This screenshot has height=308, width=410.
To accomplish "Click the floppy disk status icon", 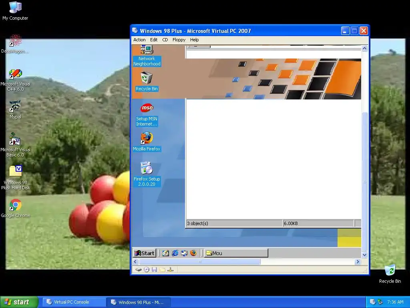I will tap(154, 269).
